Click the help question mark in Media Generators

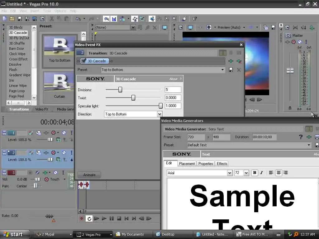point(301,137)
